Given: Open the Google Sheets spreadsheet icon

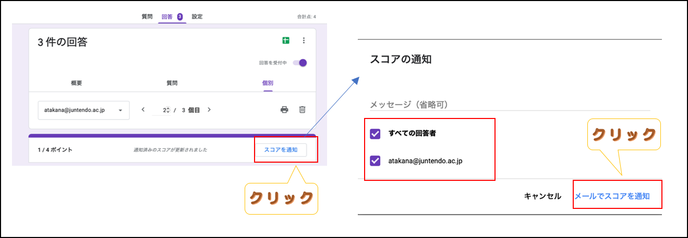Looking at the screenshot, I should (x=285, y=41).
